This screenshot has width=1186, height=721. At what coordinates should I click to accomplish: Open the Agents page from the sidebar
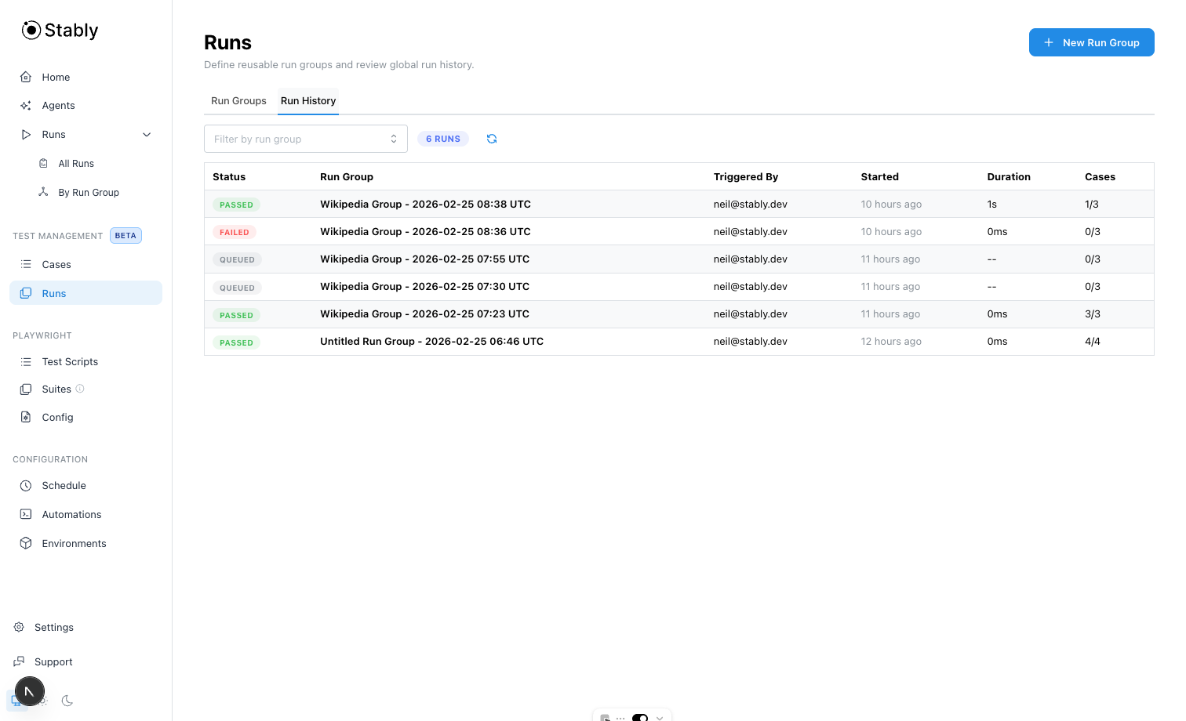point(59,105)
